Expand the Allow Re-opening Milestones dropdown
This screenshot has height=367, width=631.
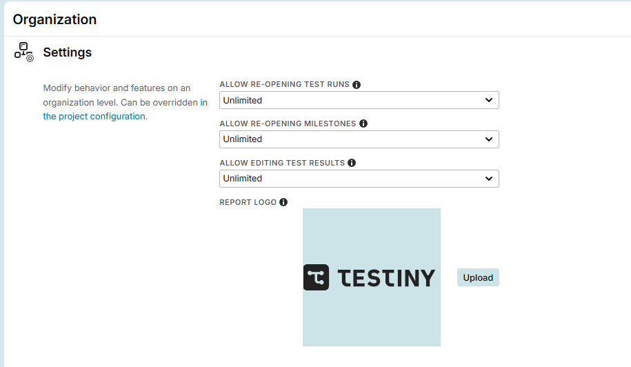click(359, 139)
